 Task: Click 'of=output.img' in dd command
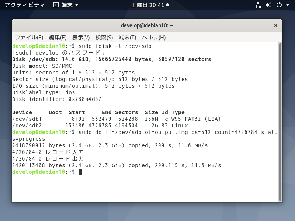pyautogui.click(x=166, y=132)
